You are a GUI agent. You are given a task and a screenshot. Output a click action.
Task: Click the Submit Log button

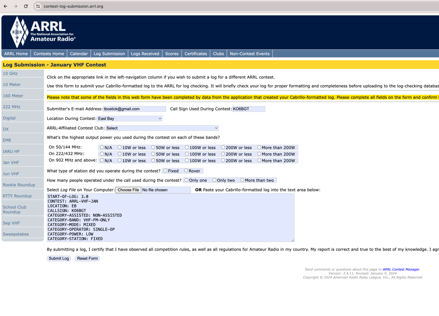(59, 258)
